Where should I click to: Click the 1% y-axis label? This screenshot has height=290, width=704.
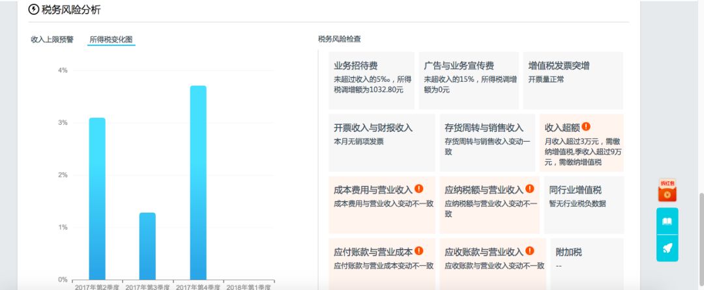[63, 228]
